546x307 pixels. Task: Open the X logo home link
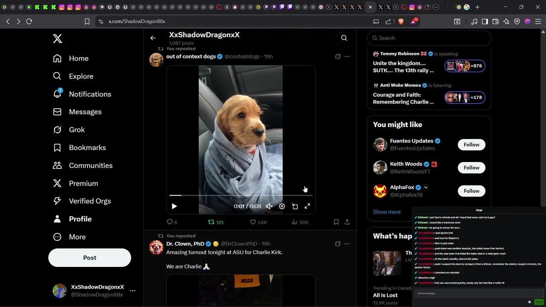(58, 38)
